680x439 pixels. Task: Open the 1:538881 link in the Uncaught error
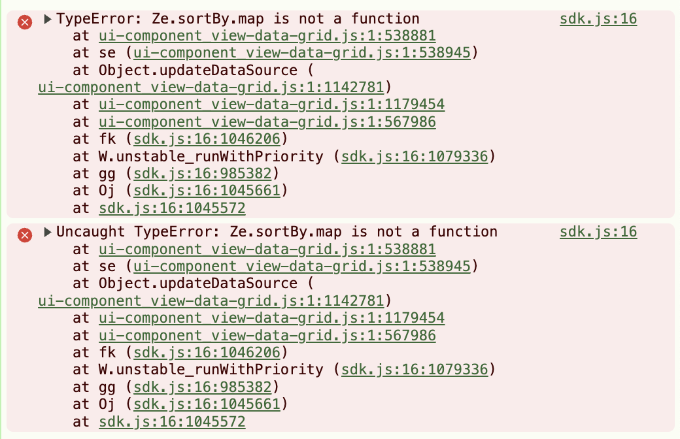tap(267, 250)
